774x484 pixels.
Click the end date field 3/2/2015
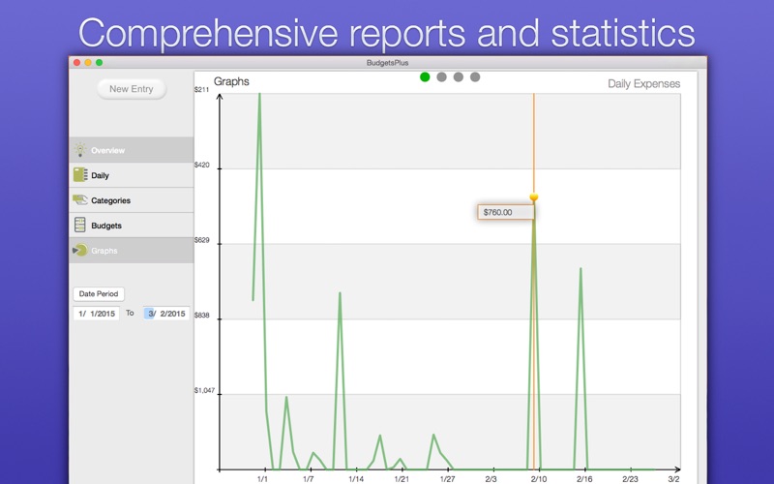(x=166, y=313)
